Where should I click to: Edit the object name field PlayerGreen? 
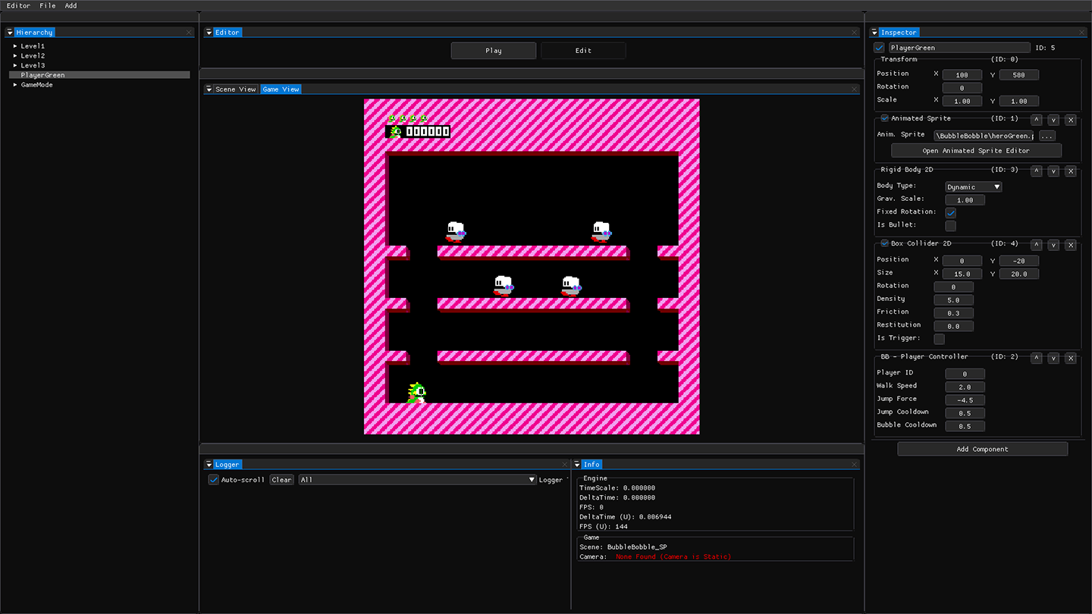[x=959, y=48]
